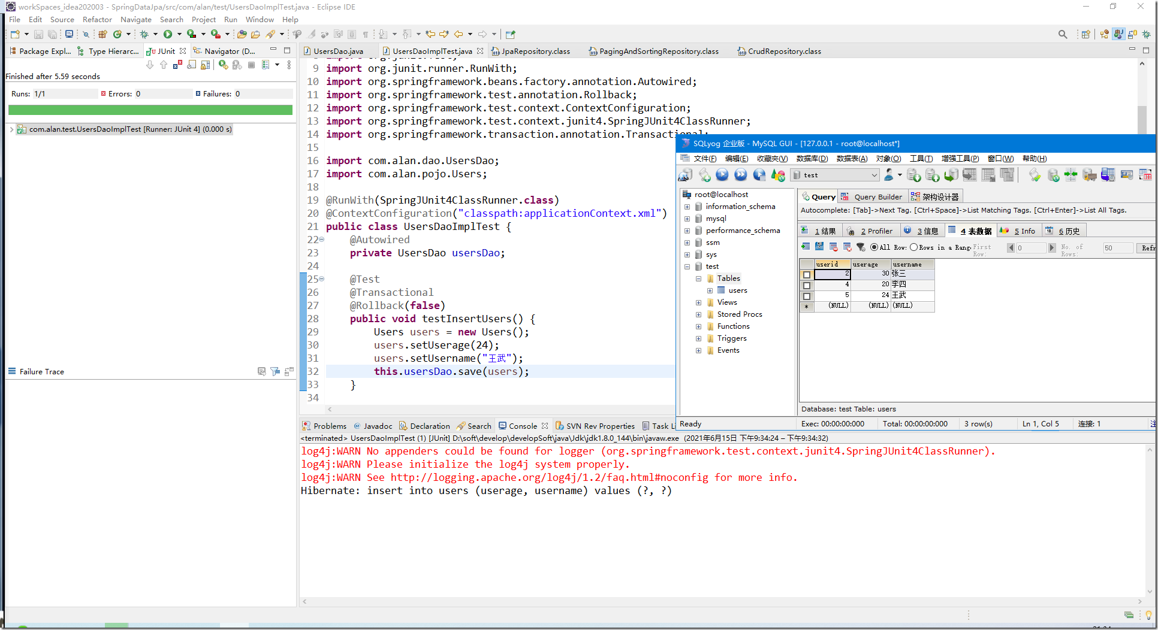Open the Console view tab
Image resolution: width=1158 pixels, height=630 pixels.
click(523, 426)
